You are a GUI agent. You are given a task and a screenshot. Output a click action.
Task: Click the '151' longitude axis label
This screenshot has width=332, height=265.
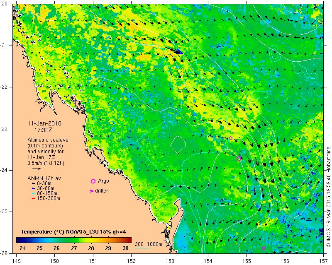tap(93, 261)
